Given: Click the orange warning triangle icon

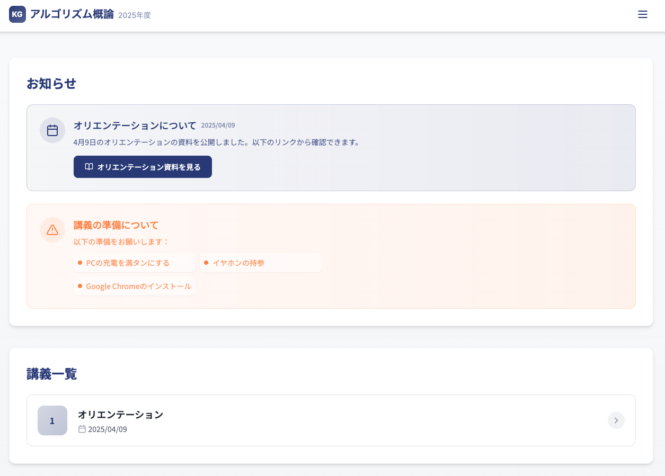Looking at the screenshot, I should click(x=52, y=230).
